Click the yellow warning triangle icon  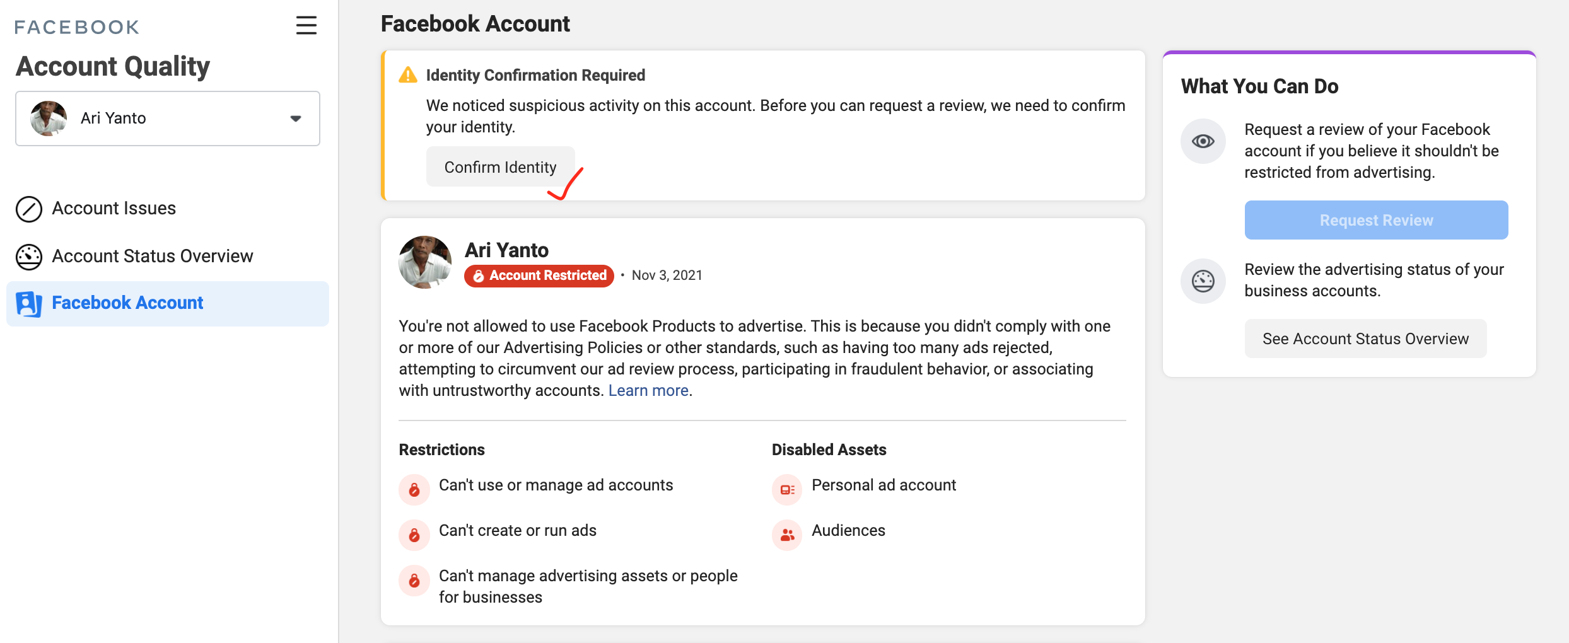point(408,75)
